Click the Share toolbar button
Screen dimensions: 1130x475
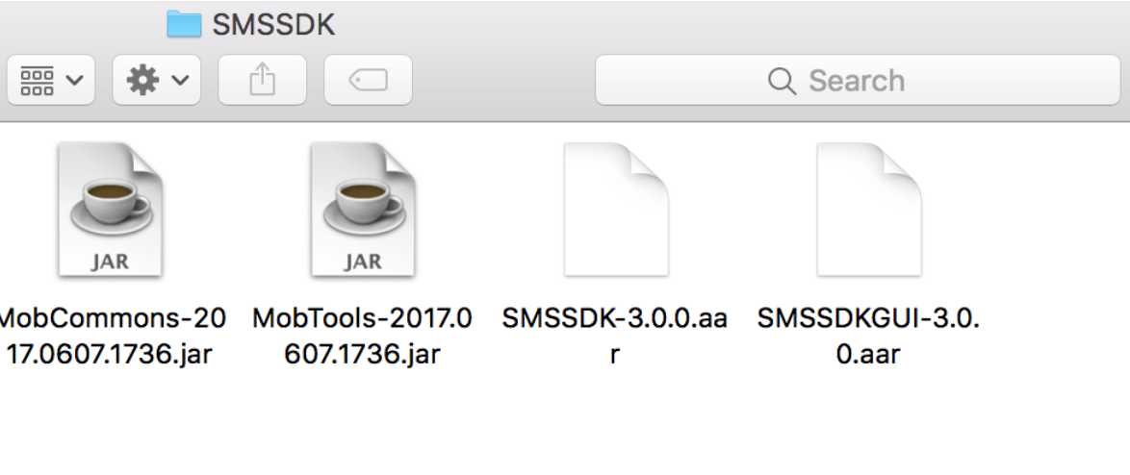pos(263,80)
